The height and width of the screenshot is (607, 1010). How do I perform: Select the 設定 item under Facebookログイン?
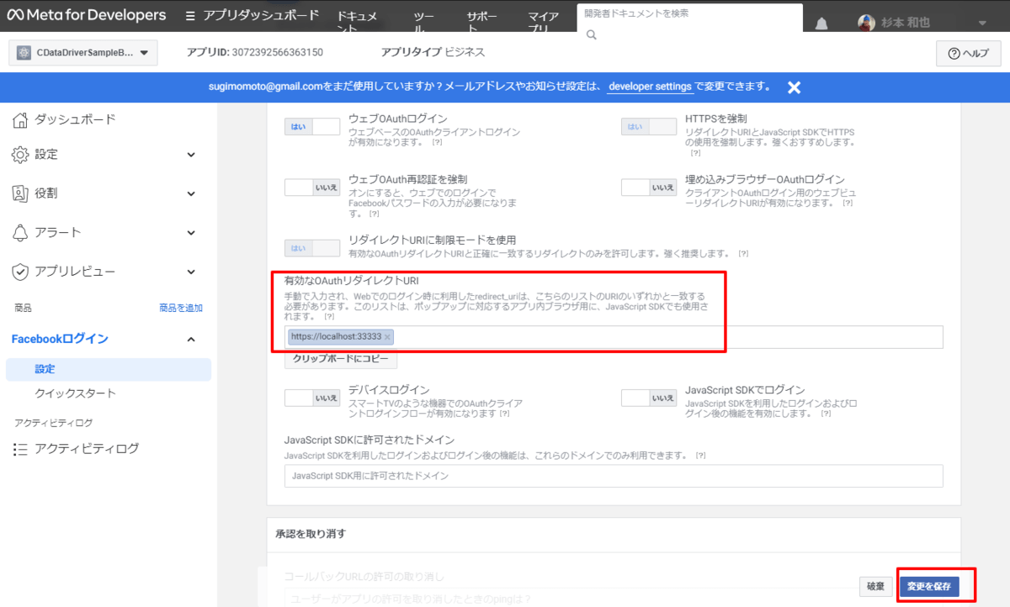(x=108, y=369)
